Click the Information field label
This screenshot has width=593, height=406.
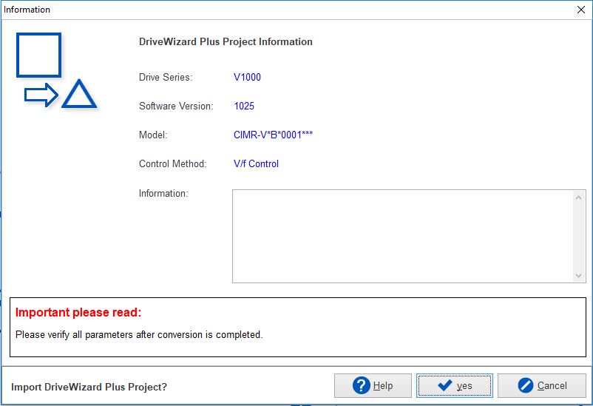click(x=163, y=193)
